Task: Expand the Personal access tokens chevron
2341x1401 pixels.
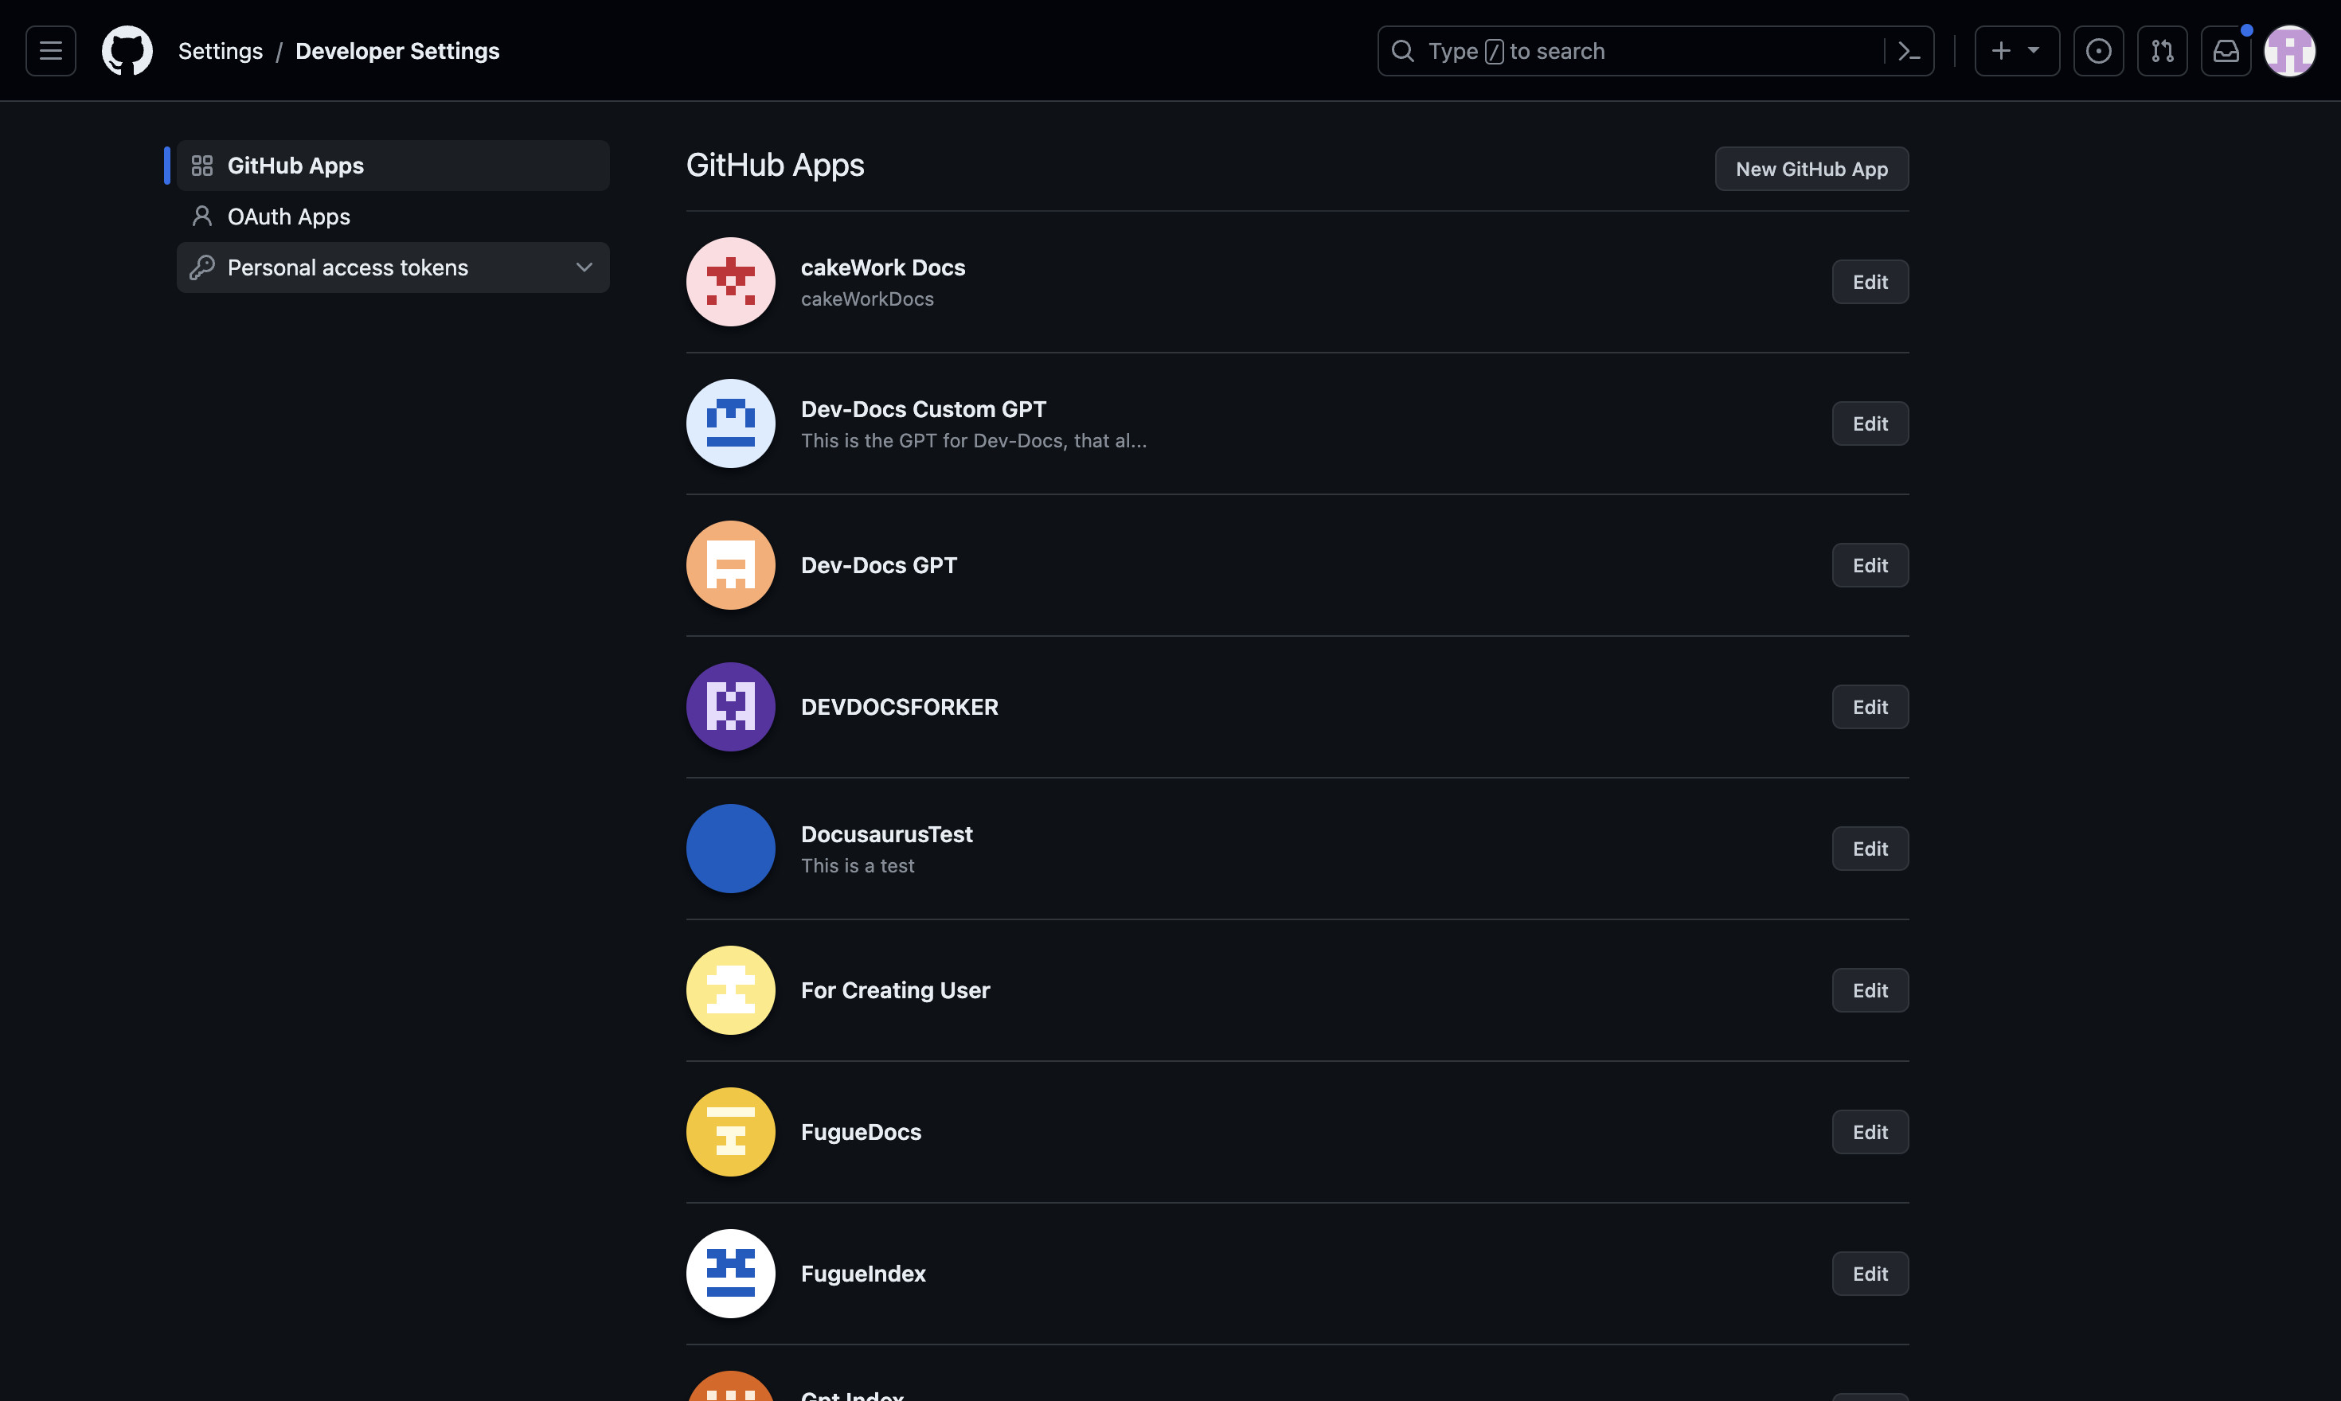Action: 584,267
